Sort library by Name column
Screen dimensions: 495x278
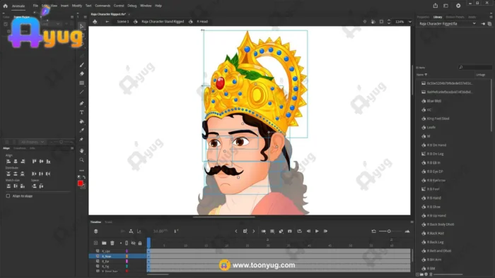(421, 75)
